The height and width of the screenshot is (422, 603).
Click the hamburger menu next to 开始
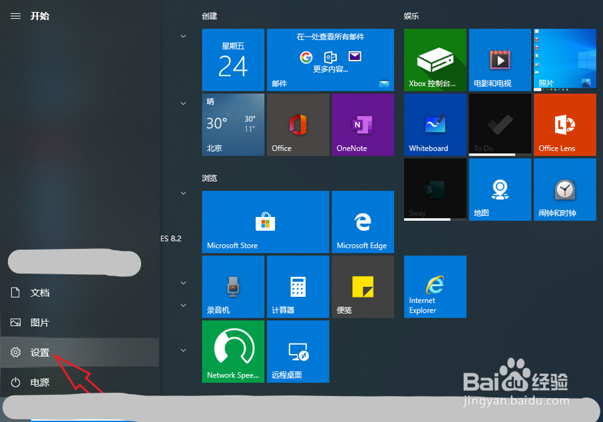(15, 16)
